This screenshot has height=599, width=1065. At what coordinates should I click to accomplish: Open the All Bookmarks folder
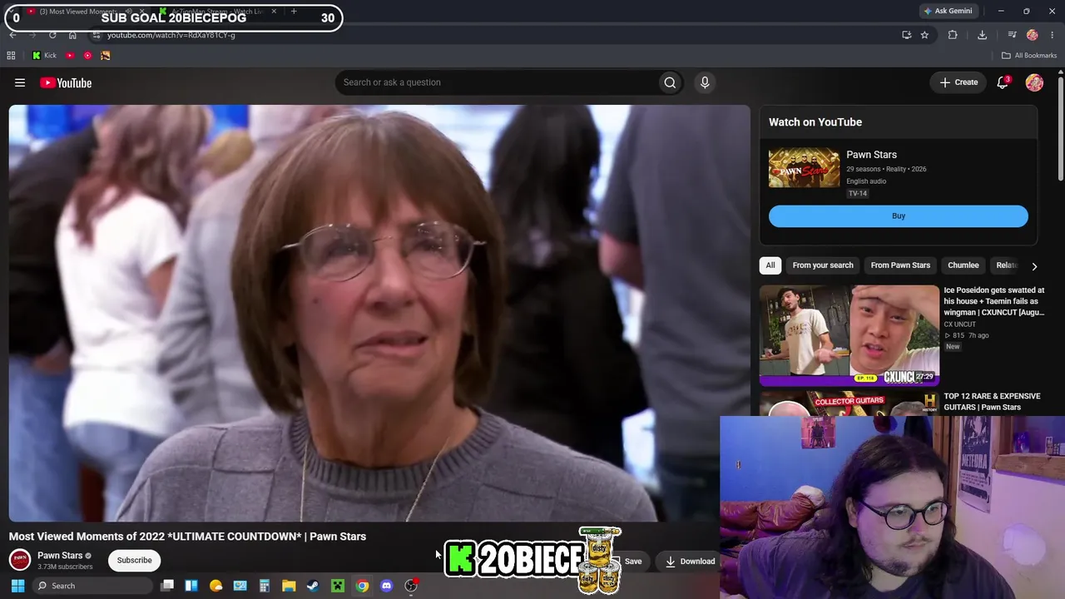tap(1029, 56)
